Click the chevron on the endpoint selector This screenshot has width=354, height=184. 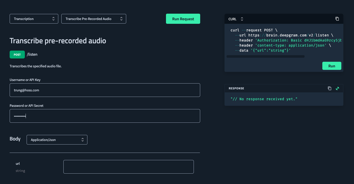[x=122, y=18]
